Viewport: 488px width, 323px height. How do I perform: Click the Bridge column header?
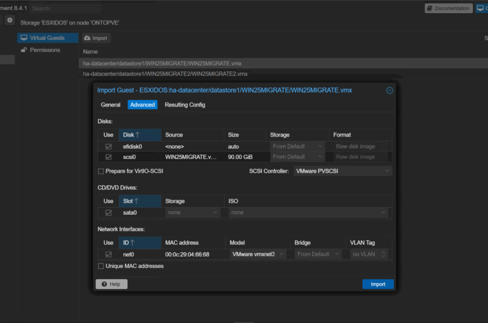(318, 243)
